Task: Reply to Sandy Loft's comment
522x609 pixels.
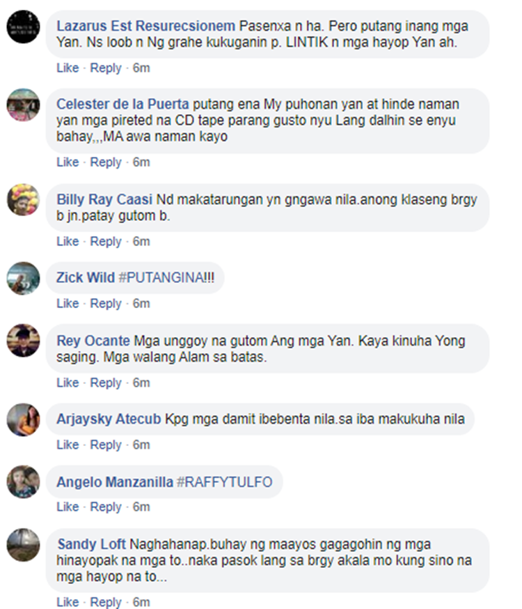Action: coord(106,602)
